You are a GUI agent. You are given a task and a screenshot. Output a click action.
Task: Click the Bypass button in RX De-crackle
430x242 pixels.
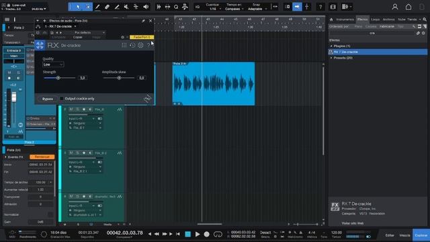click(x=48, y=99)
